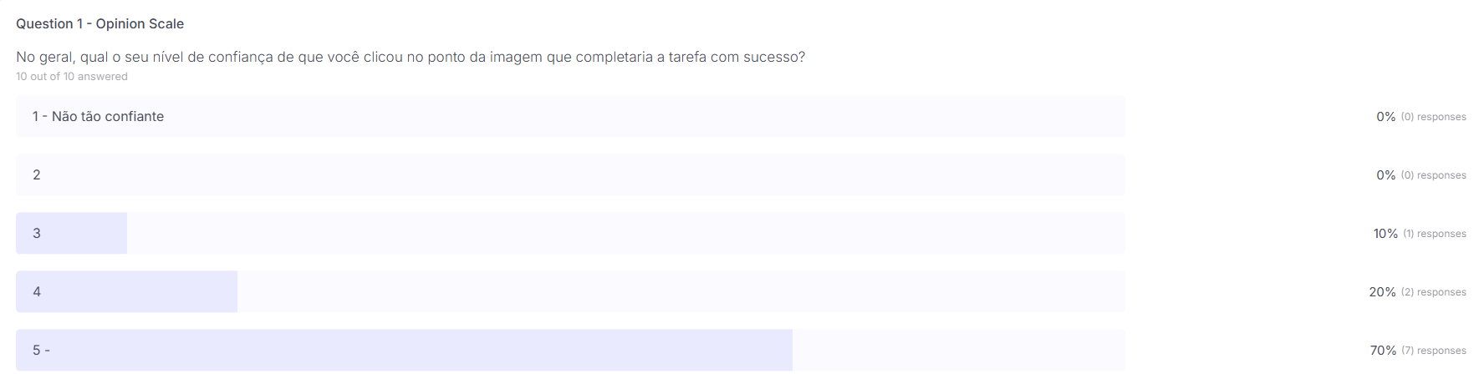Viewport: 1479px width, 384px height.
Task: Select the option labeled "2"
Action: pyautogui.click(x=37, y=175)
